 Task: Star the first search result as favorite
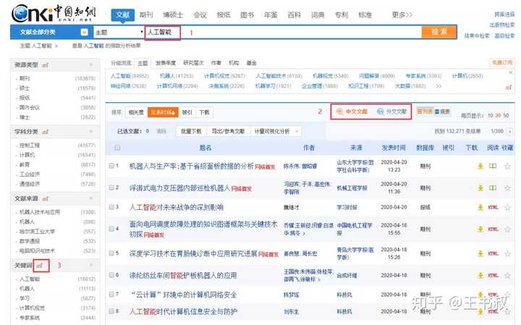coord(507,166)
